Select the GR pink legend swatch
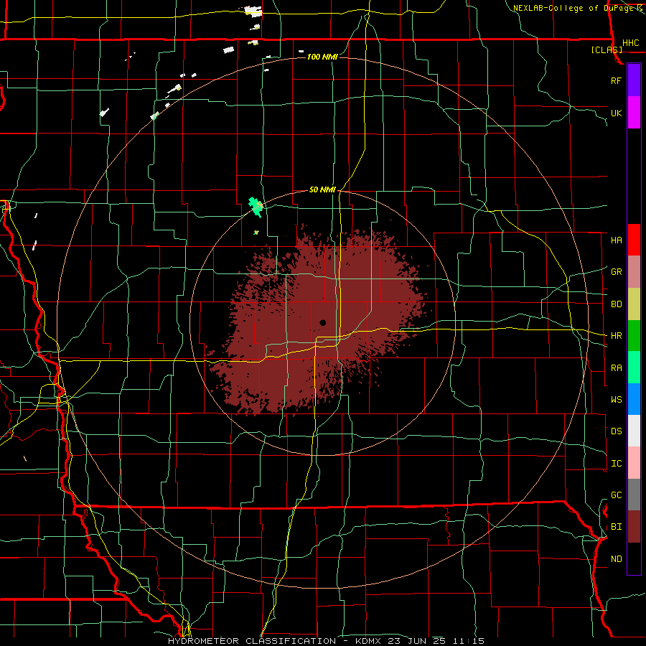The image size is (646, 646). click(634, 271)
